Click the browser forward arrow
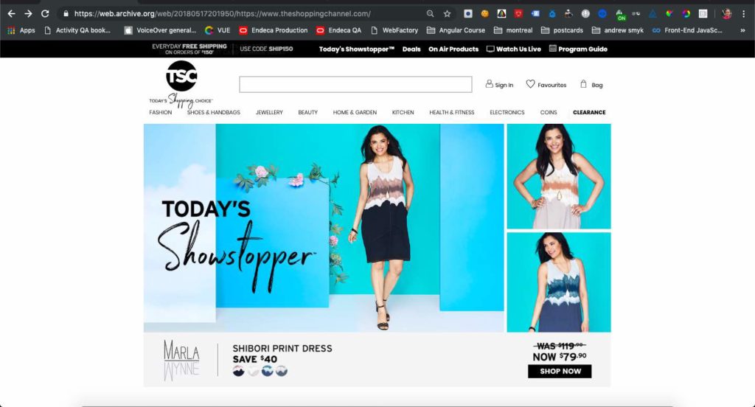The image size is (755, 407). (29, 14)
